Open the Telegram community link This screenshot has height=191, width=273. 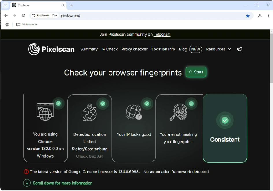[162, 34]
